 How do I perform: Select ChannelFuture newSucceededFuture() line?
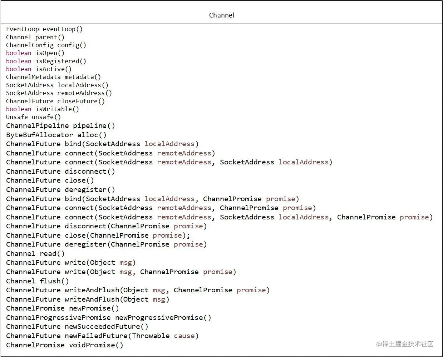[x=77, y=327]
